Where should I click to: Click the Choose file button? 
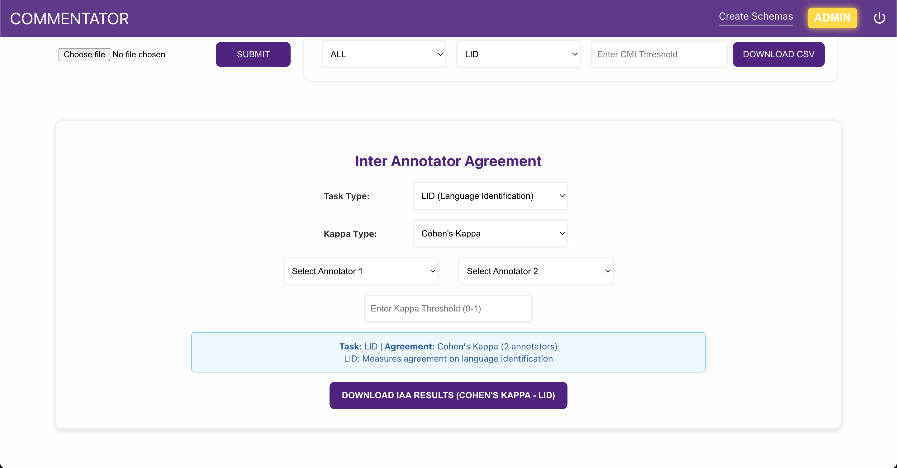click(x=84, y=55)
